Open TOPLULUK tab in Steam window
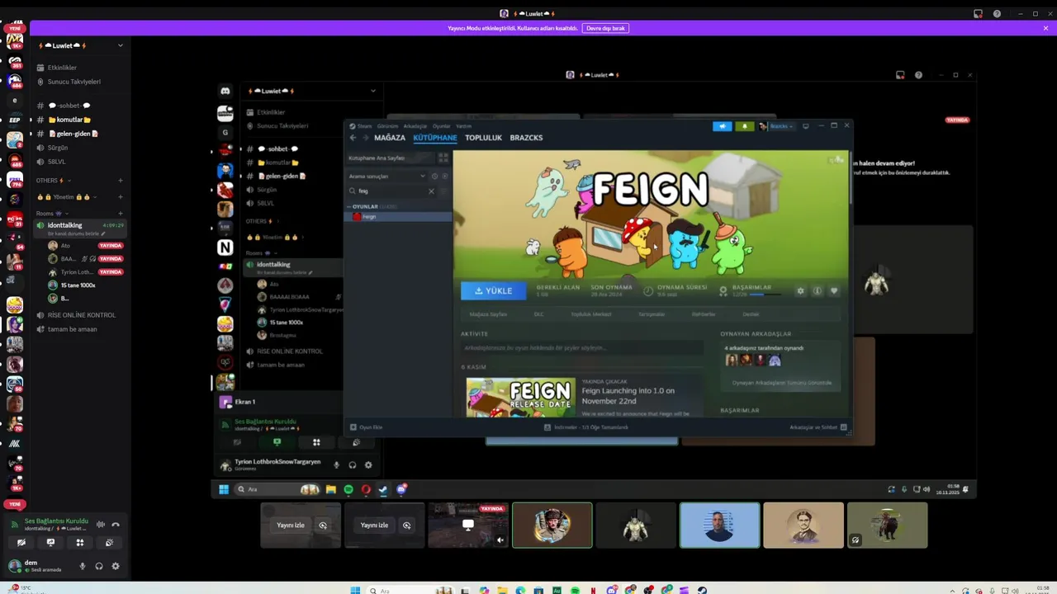1057x594 pixels. pos(483,138)
